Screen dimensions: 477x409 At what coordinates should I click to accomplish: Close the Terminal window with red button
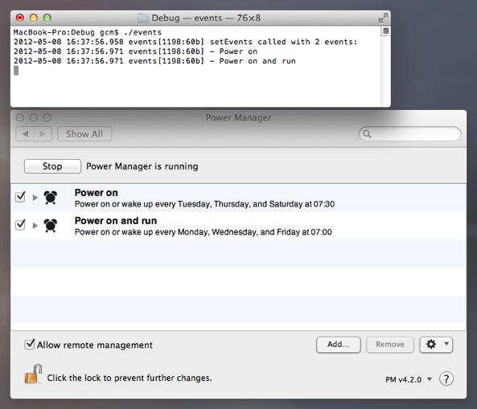[20, 18]
